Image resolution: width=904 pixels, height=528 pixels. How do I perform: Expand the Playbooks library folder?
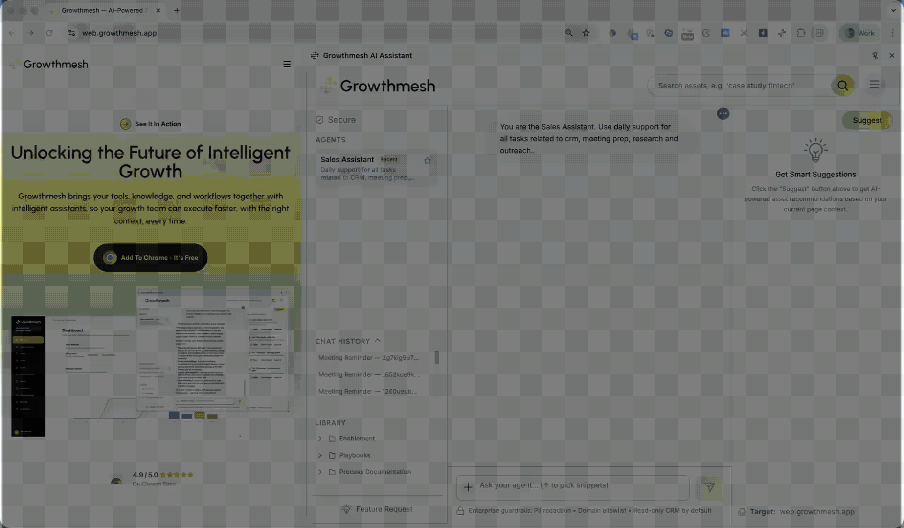pyautogui.click(x=320, y=455)
